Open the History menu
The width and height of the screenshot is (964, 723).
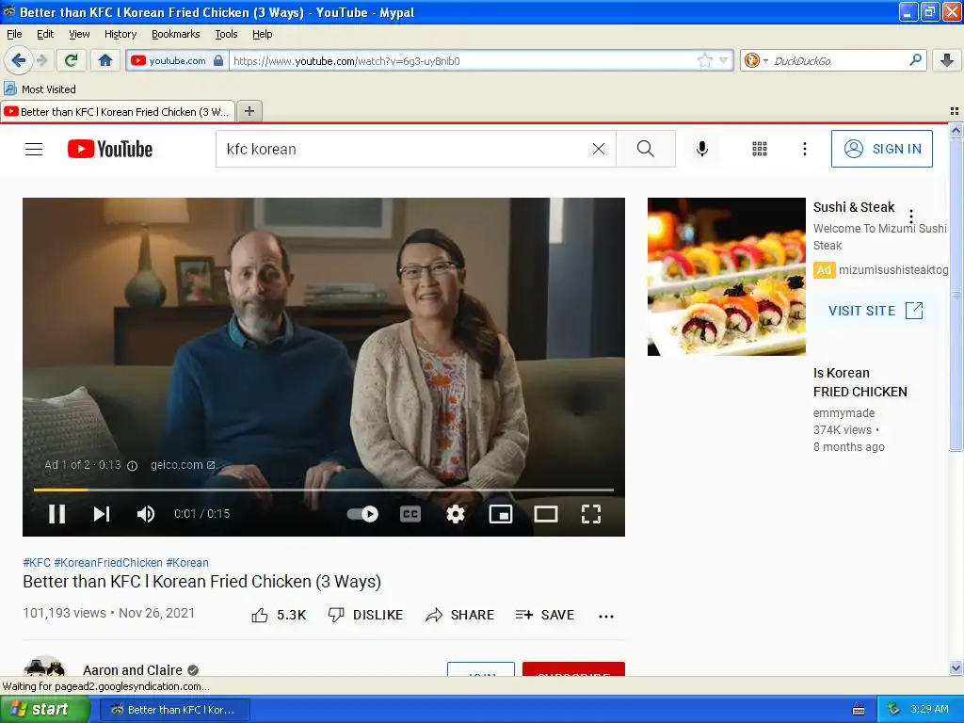point(120,34)
